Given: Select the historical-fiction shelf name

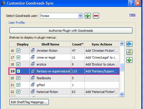Looking at the screenshot, I should click(x=47, y=92).
